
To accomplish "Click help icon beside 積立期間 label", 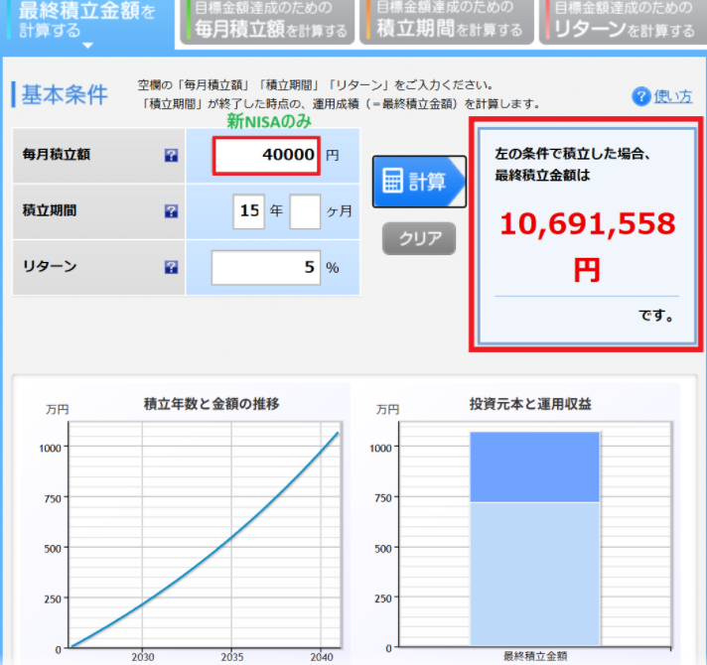I will [171, 211].
